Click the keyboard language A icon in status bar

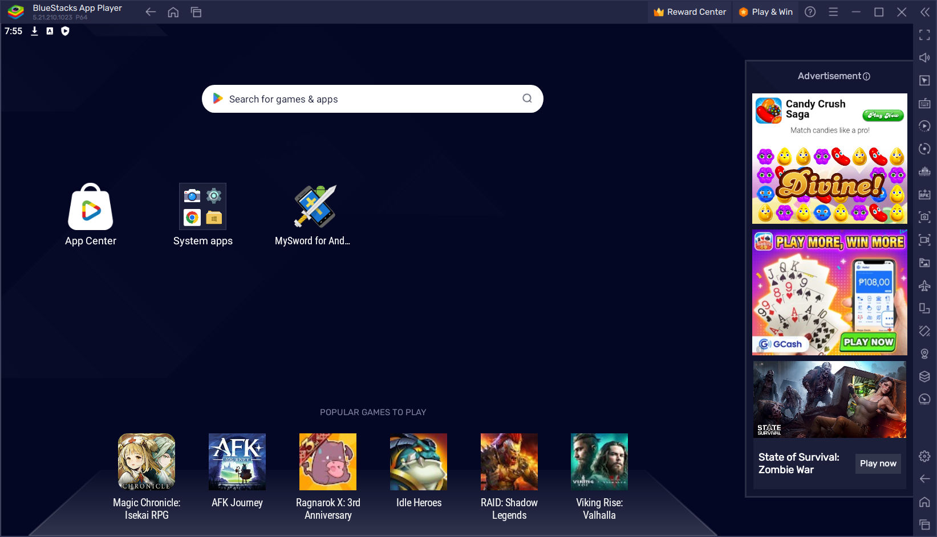coord(50,31)
